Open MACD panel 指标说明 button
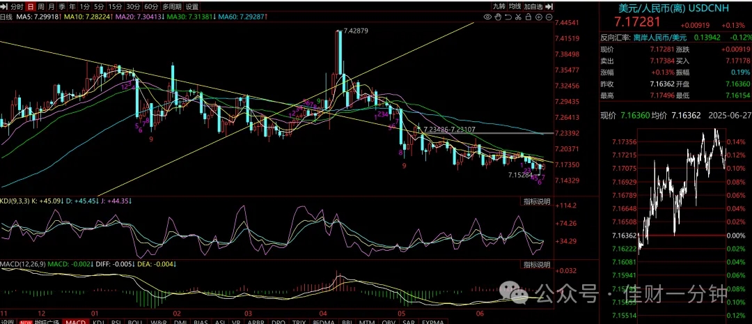This screenshot has height=324, width=752. click(536, 265)
